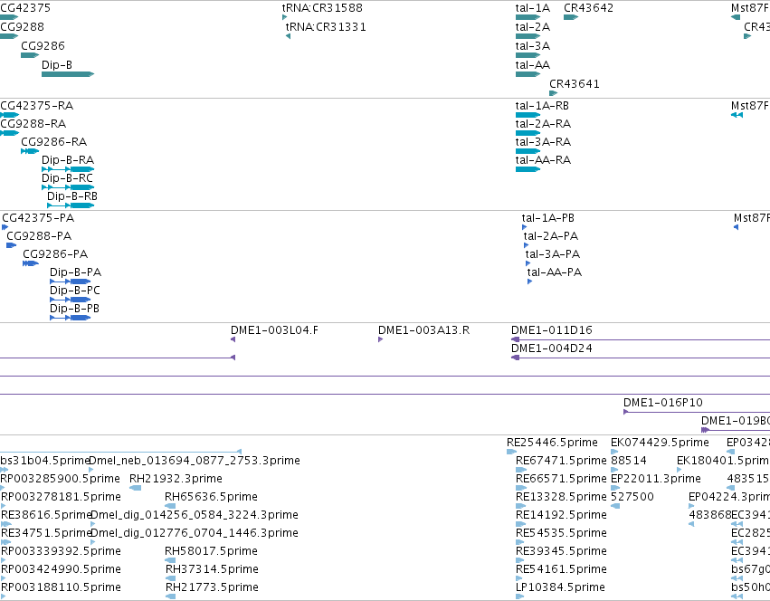
Task: Click the tal-AA-RA transcript label
Action: pyautogui.click(x=543, y=160)
